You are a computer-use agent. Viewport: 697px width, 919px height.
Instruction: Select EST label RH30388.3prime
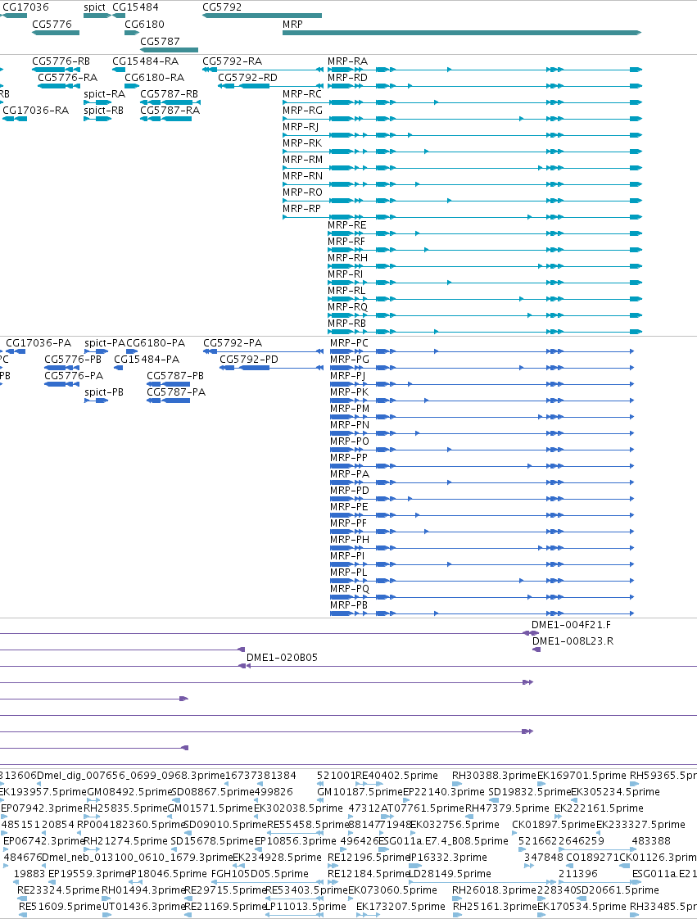pos(494,776)
